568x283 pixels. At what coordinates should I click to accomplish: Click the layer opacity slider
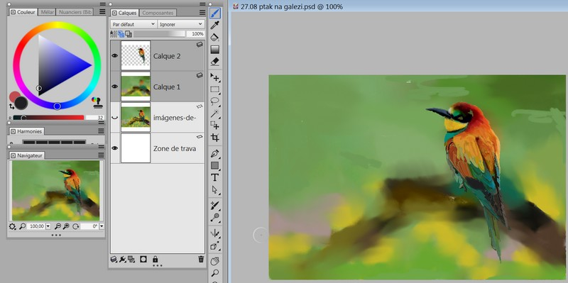[159, 34]
